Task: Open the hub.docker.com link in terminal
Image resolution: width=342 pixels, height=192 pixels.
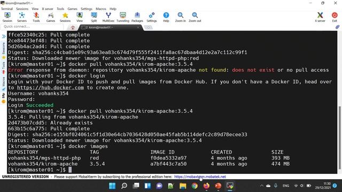Action: click(x=50, y=87)
